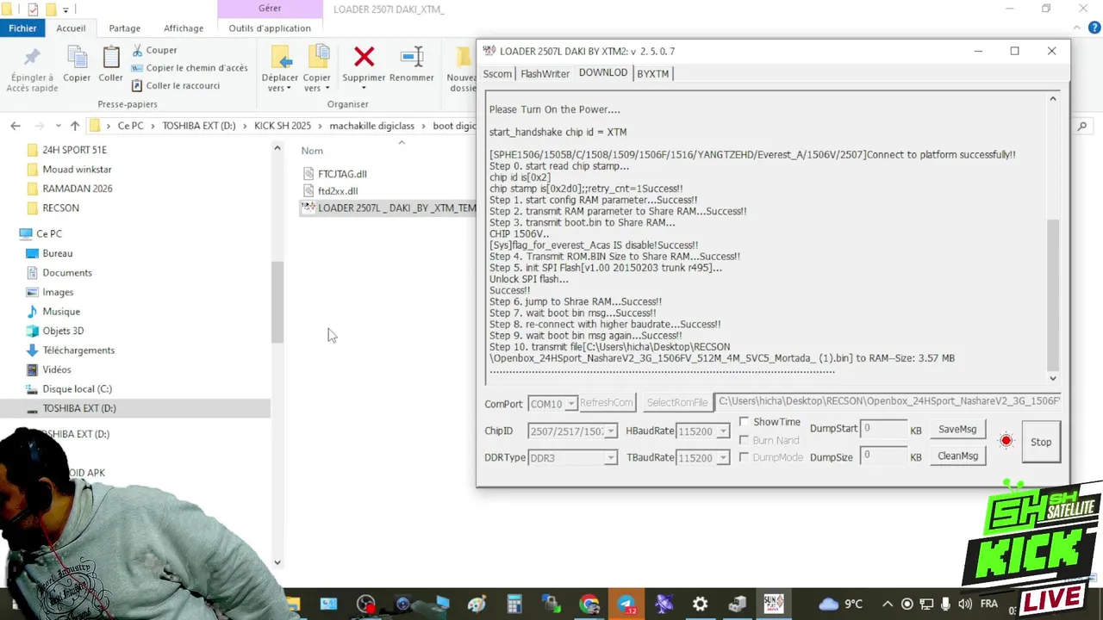Click the Renommer icon in ribbon

(x=412, y=58)
